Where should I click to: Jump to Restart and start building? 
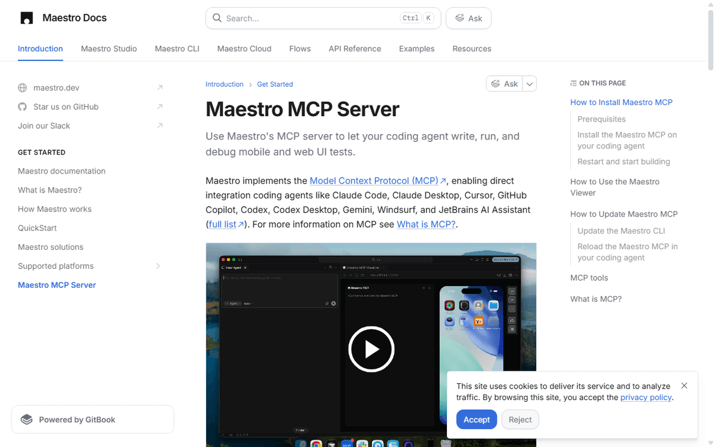coord(623,162)
